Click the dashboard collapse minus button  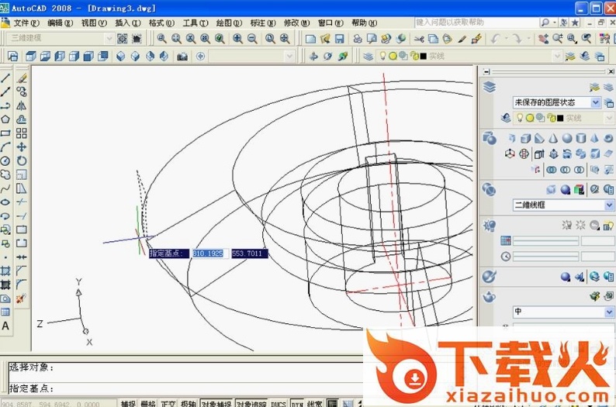[x=486, y=71]
